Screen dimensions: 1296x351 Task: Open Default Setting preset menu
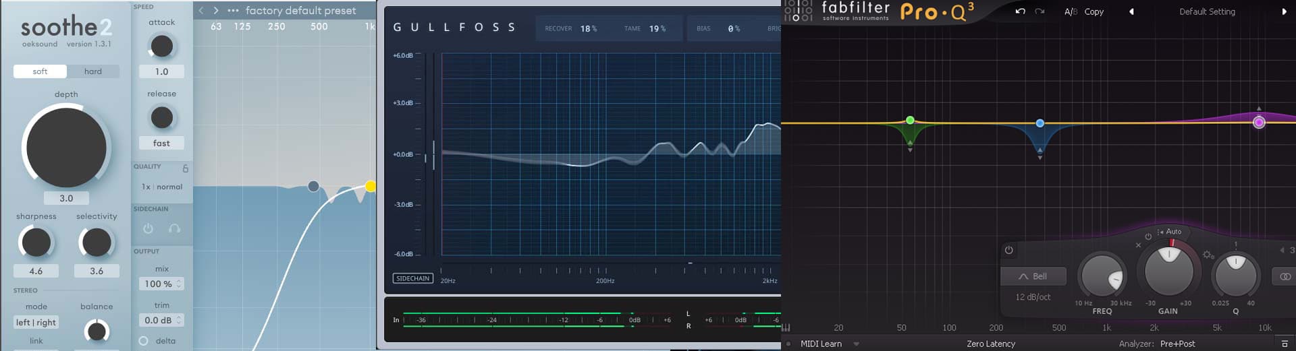pos(1207,11)
